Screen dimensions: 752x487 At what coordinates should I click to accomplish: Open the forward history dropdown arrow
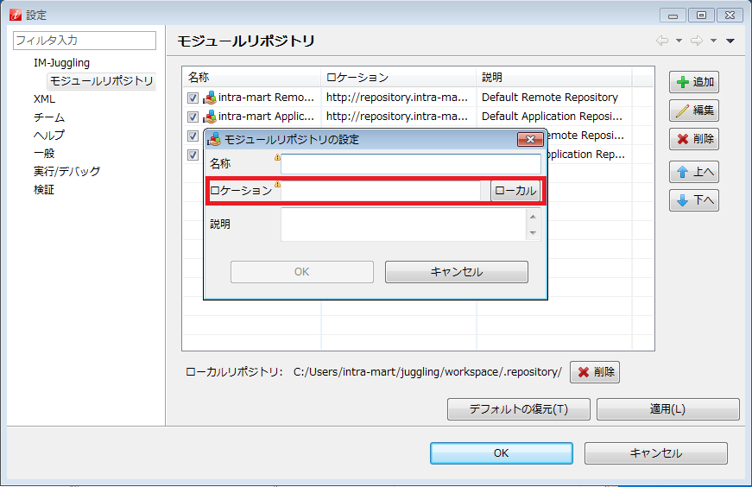714,41
